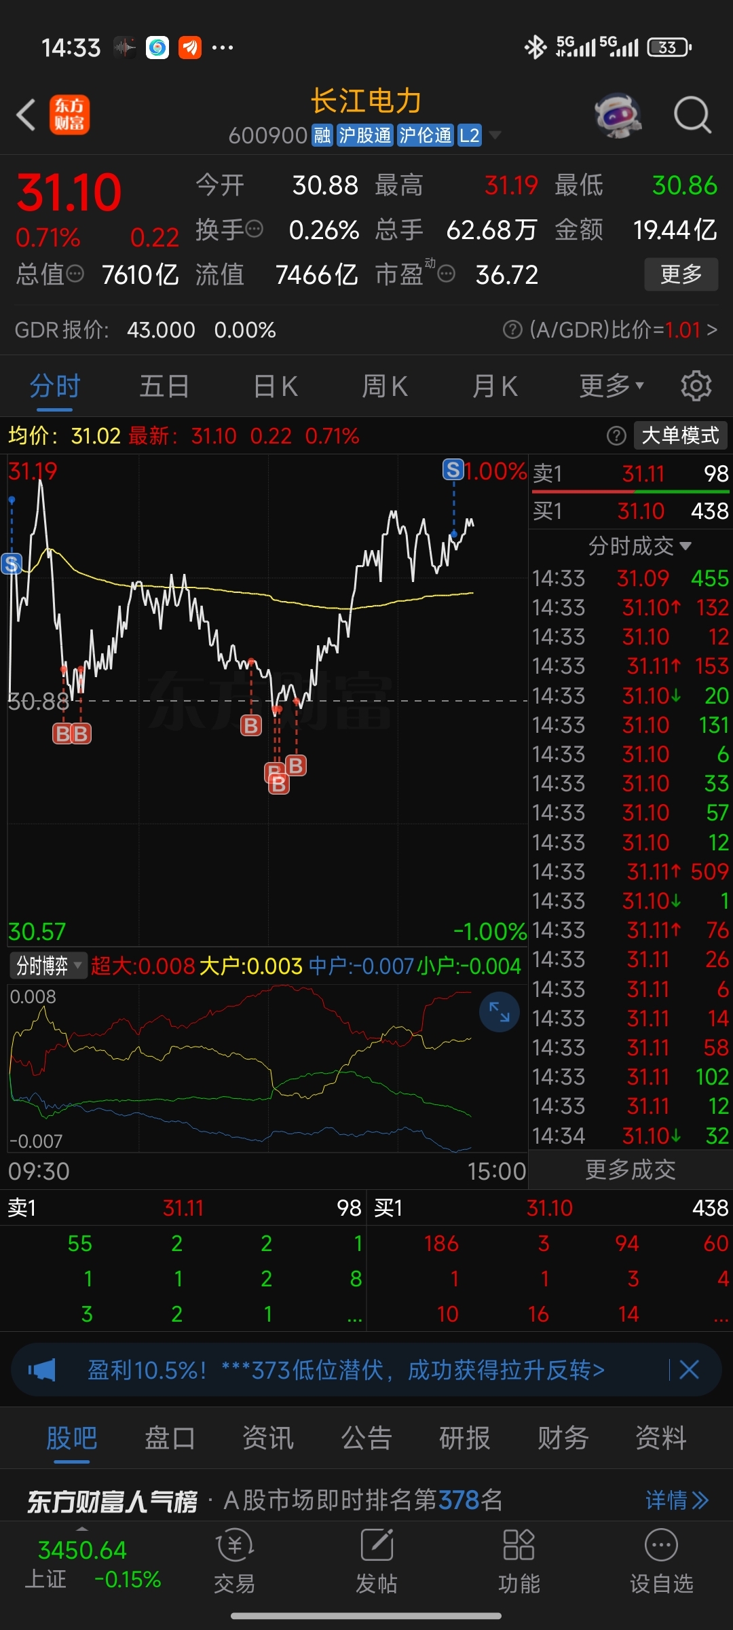Open the robot assistant avatar

618,115
